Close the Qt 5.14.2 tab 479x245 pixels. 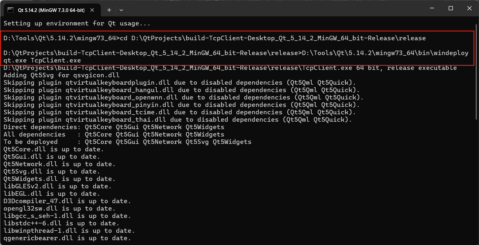click(92, 10)
